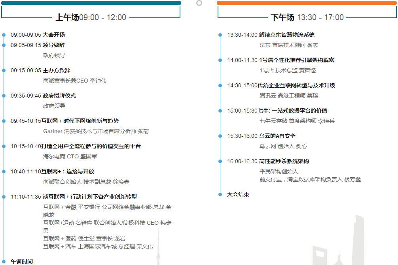The image size is (398, 265).
Task: Open the 1号店个性化推荐引擎架构解密 session title
Action: click(x=296, y=60)
